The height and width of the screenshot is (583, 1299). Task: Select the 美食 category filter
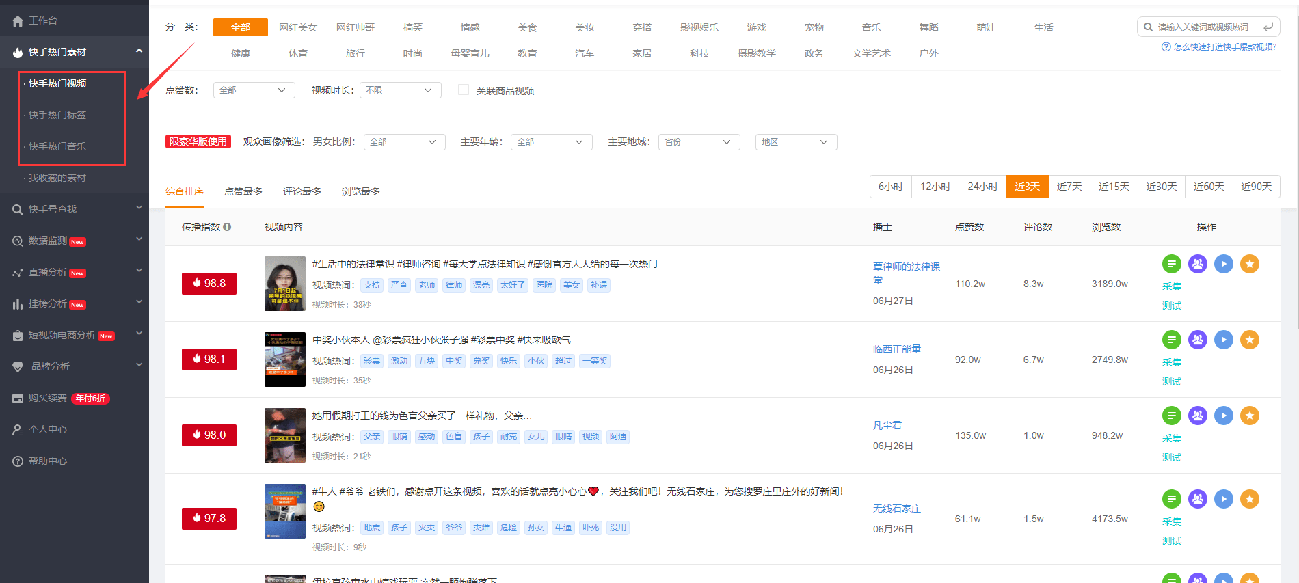(527, 27)
